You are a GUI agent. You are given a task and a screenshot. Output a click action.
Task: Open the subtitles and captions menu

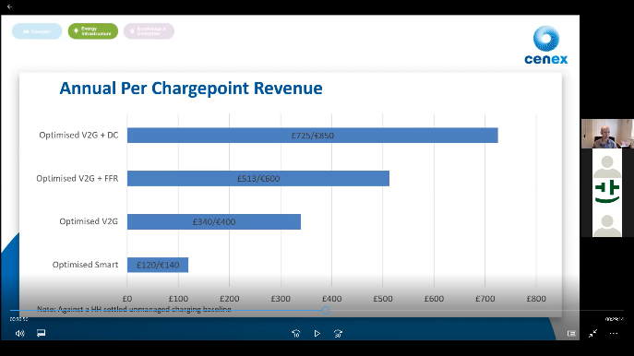click(x=41, y=333)
